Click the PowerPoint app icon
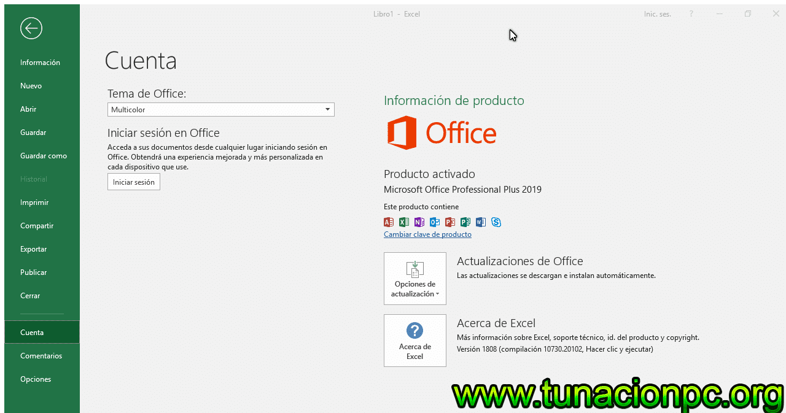 [x=450, y=222]
